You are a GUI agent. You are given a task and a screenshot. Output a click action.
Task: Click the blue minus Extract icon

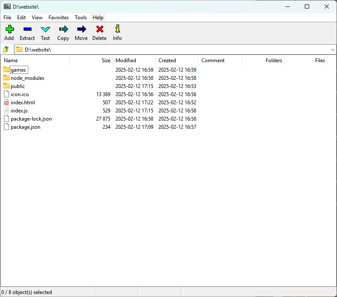pyautogui.click(x=27, y=29)
